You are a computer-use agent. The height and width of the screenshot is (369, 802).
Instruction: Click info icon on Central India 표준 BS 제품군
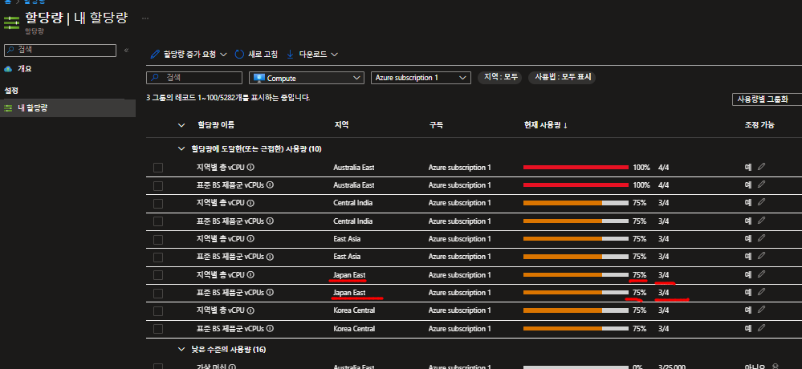click(x=270, y=221)
